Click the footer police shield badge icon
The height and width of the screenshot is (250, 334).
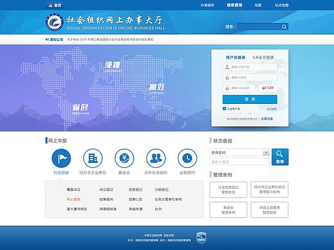pyautogui.click(x=201, y=238)
